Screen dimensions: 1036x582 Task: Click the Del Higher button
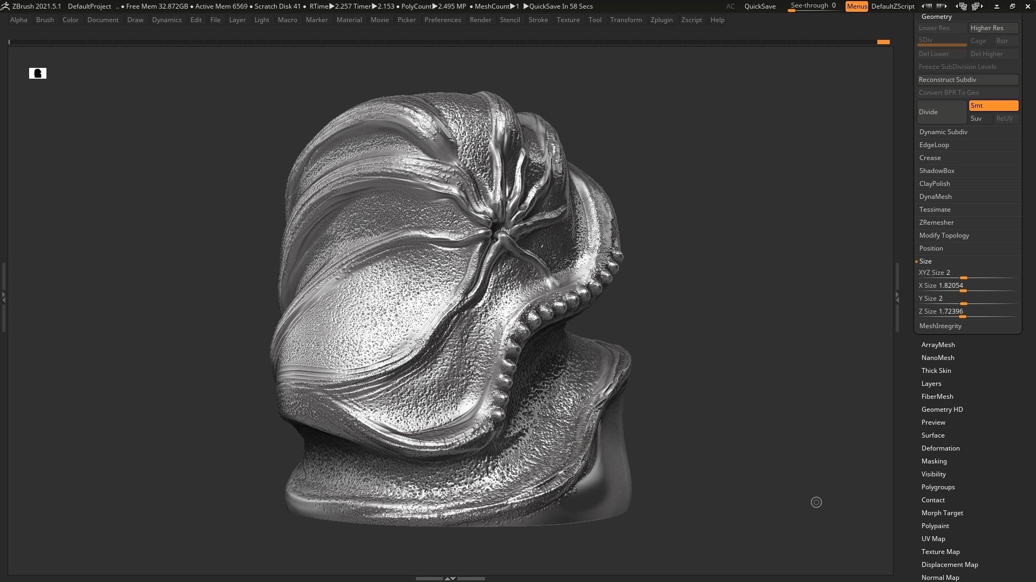pos(993,54)
